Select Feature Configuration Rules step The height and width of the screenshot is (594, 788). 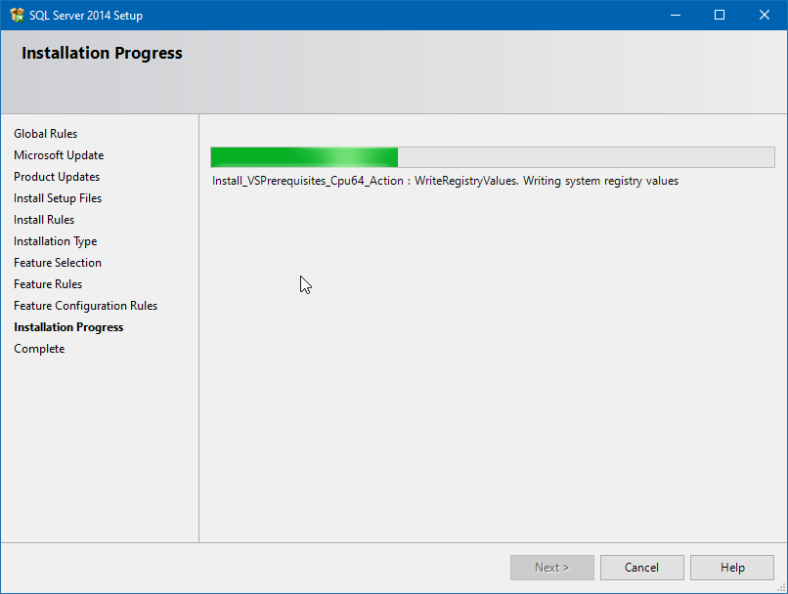pos(85,305)
